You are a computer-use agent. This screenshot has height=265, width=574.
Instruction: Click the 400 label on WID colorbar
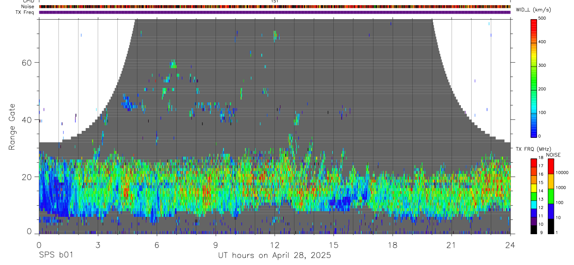click(x=543, y=42)
